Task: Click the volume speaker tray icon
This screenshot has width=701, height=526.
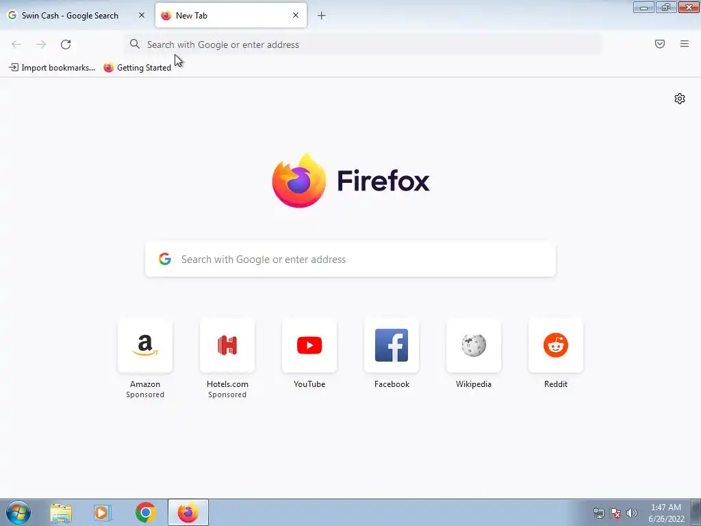Action: point(632,513)
